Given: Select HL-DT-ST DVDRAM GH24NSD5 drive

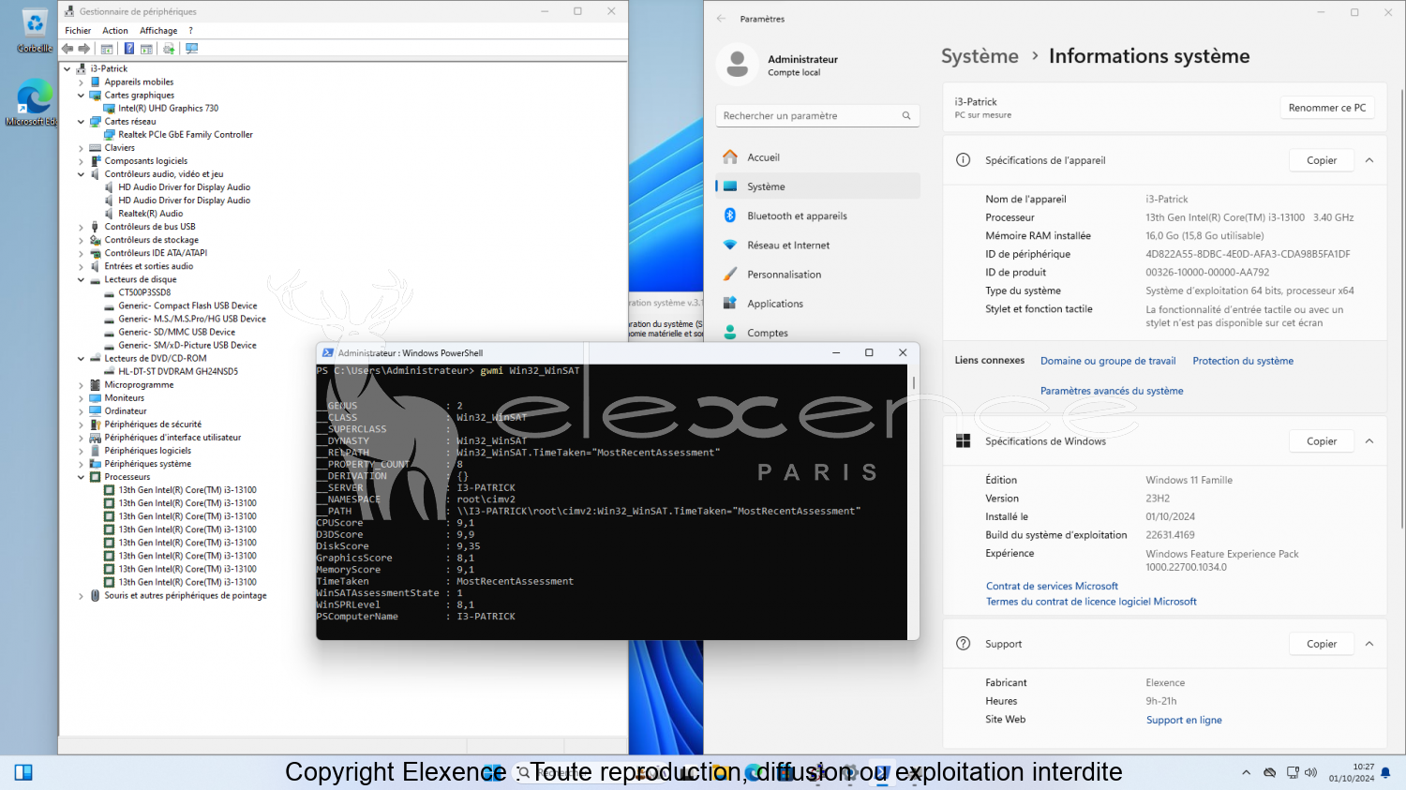Looking at the screenshot, I should click(178, 371).
